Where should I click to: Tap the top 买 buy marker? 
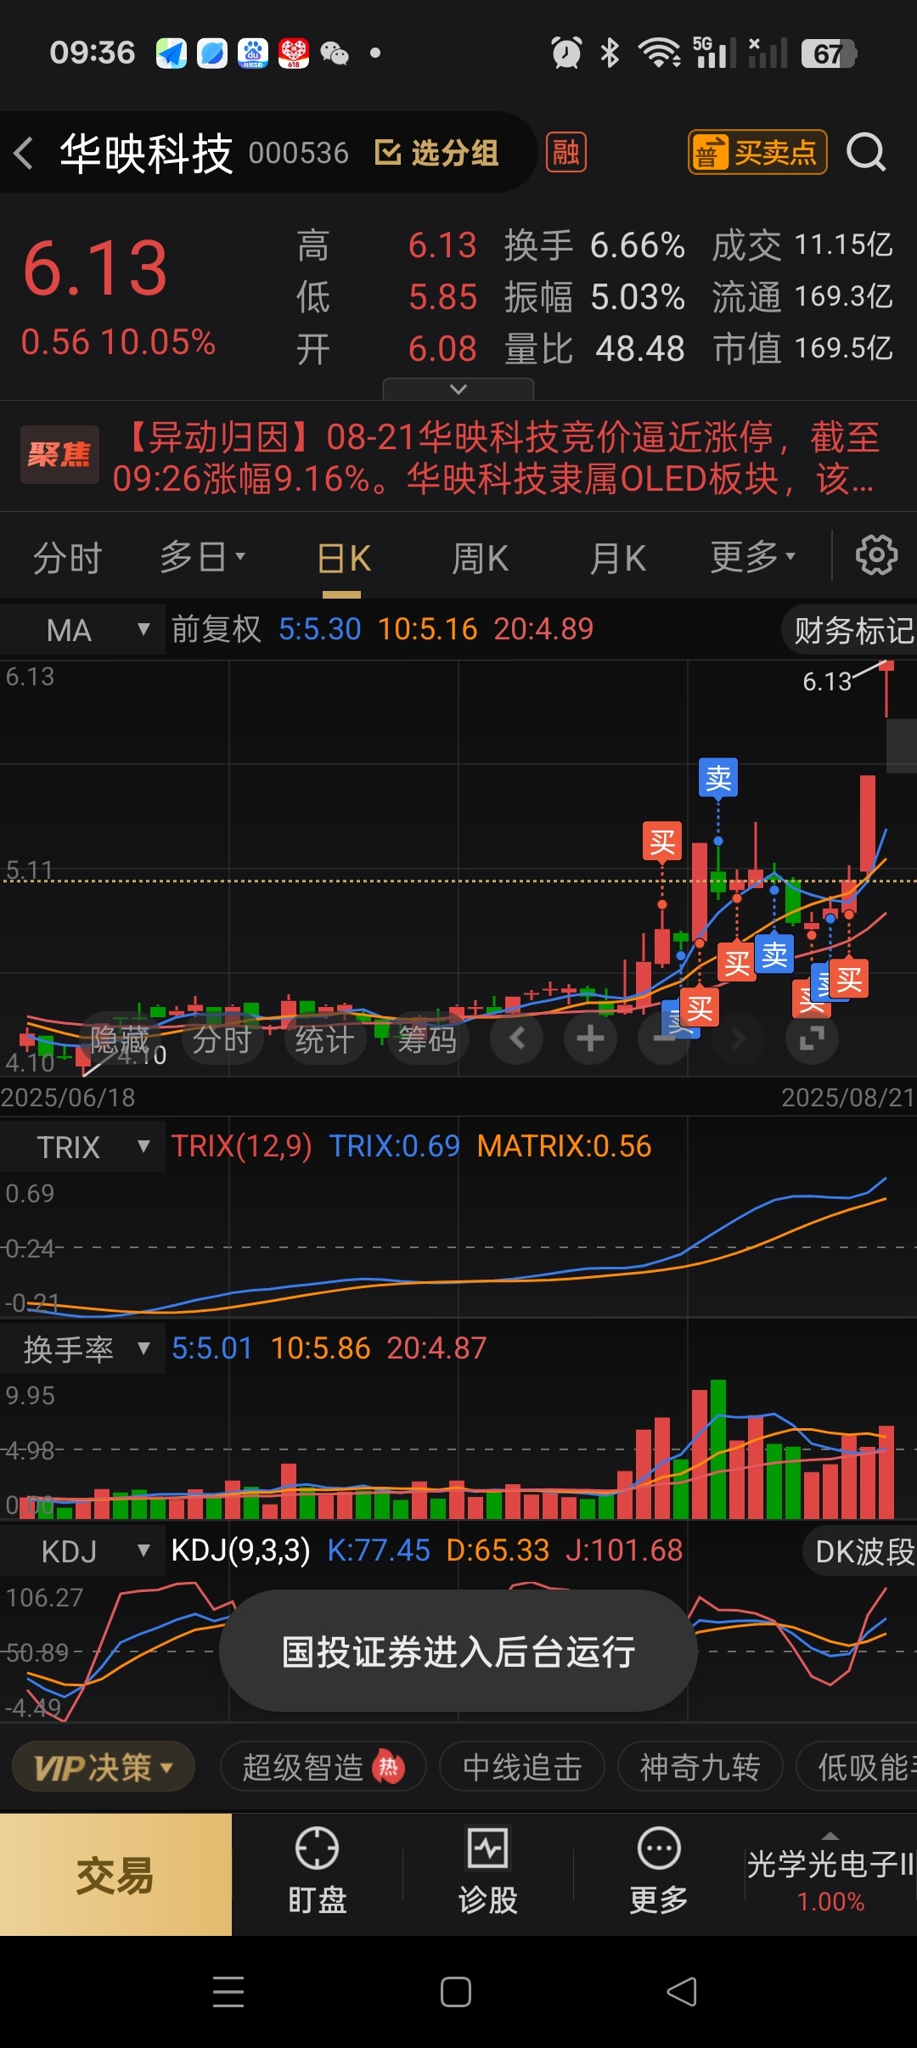[662, 842]
